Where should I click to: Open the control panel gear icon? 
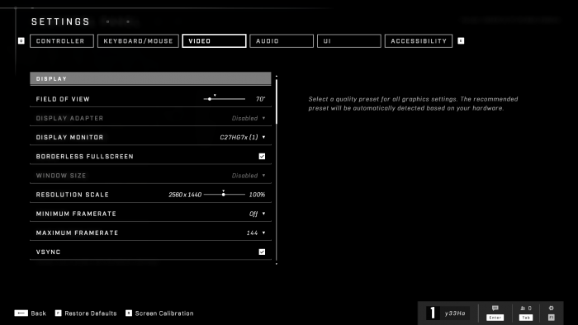point(551,308)
